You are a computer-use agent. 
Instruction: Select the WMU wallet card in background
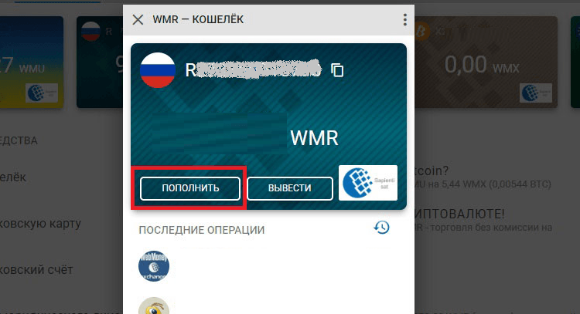click(x=32, y=62)
